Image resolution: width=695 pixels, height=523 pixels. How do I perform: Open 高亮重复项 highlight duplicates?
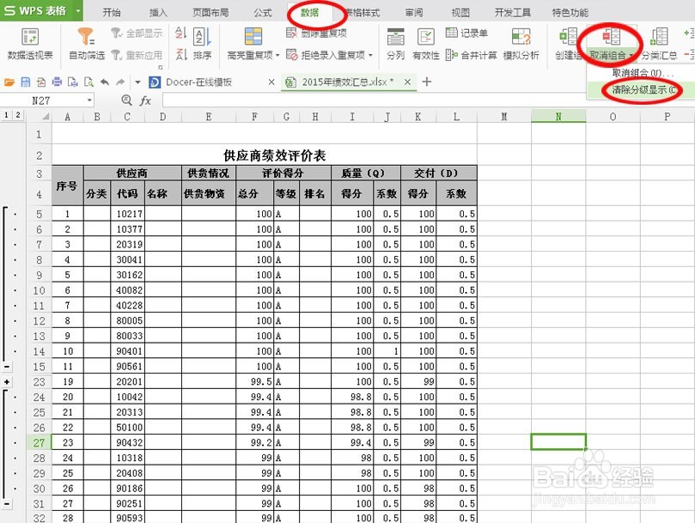253,44
